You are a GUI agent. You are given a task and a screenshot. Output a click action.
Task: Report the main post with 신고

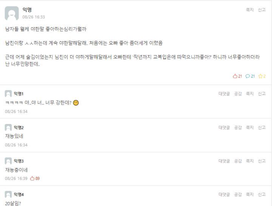point(261,10)
